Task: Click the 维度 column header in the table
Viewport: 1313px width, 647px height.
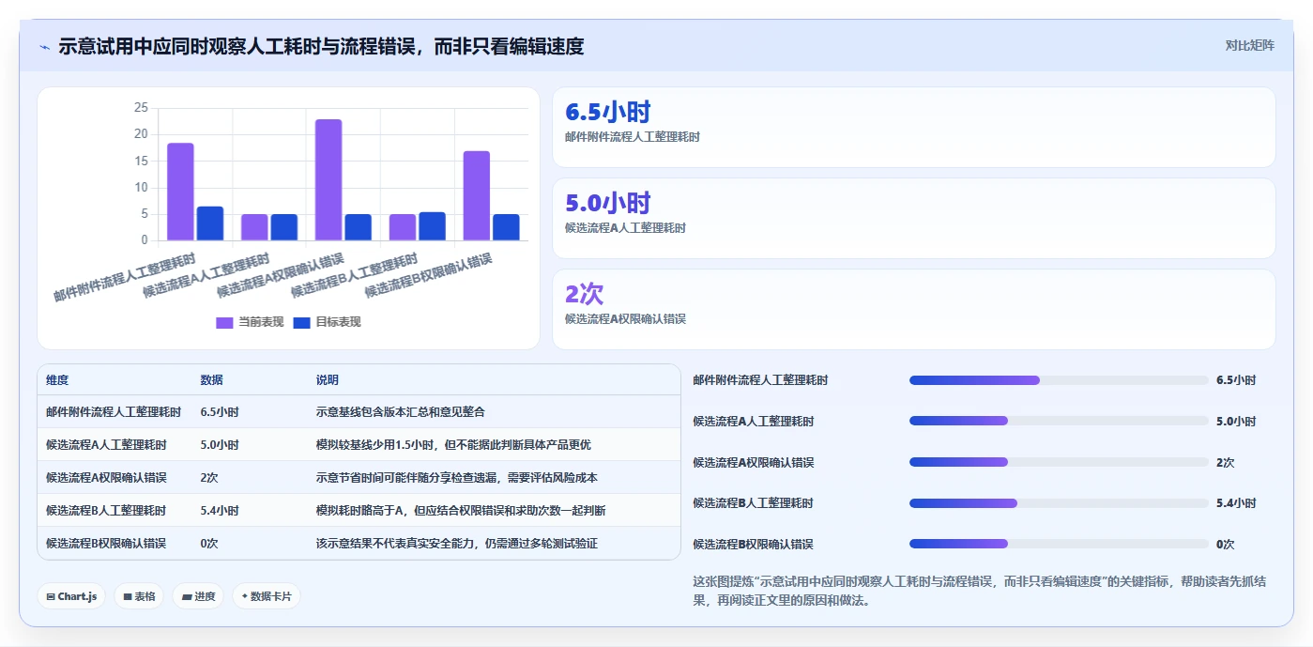Action: 57,380
